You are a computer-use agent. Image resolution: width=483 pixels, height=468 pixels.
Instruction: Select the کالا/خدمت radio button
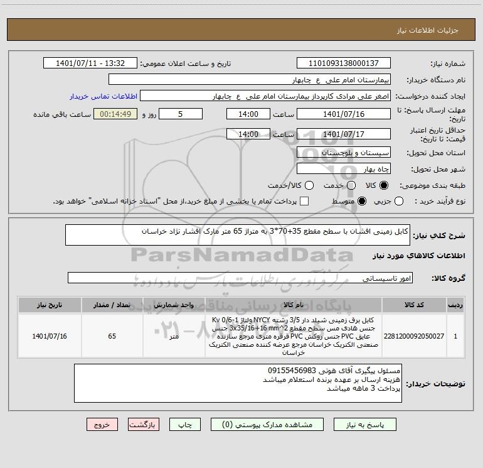coord(309,185)
